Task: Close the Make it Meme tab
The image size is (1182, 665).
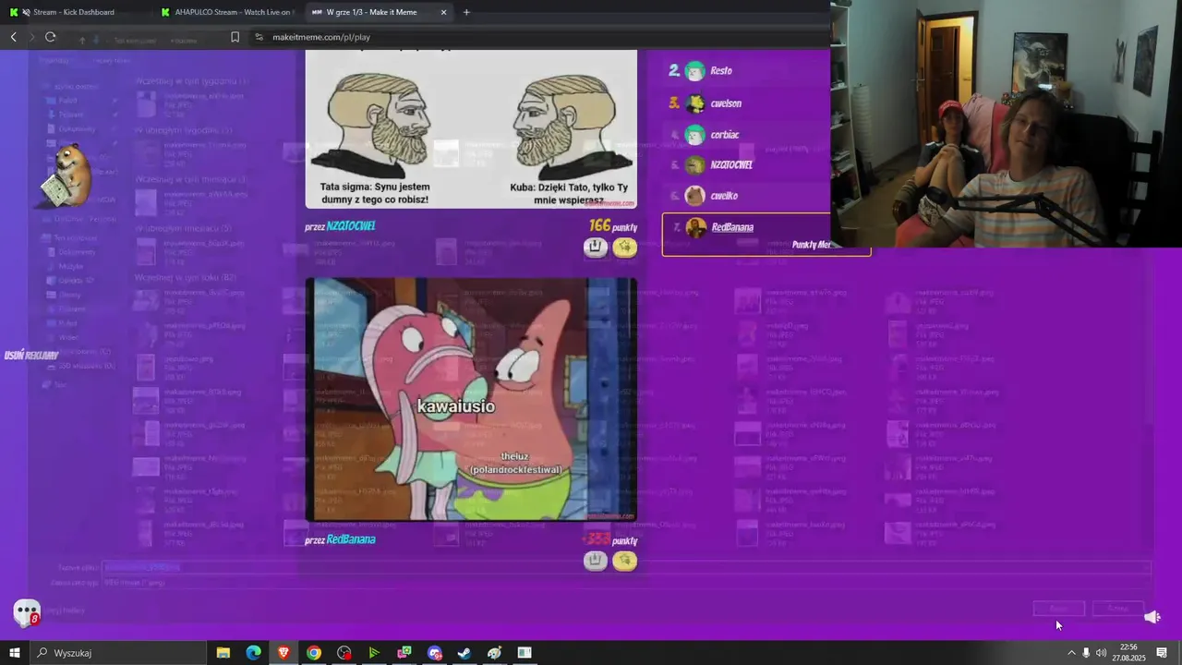Action: point(443,12)
